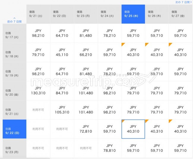Choose JPY 72,810 fare cell
The width and height of the screenshot is (193, 159).
[x=86, y=129]
